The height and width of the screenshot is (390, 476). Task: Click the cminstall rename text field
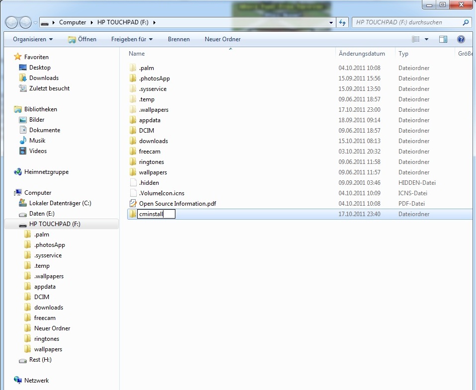point(156,214)
